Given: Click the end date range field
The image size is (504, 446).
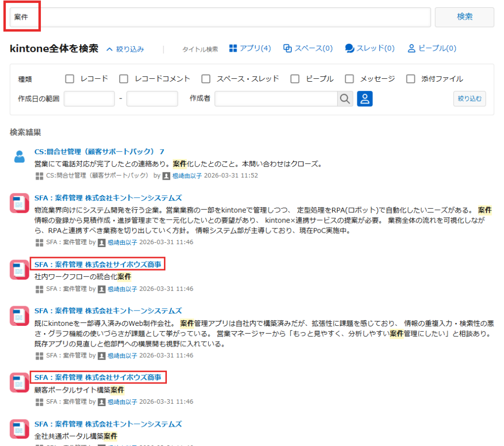Looking at the screenshot, I should (152, 99).
